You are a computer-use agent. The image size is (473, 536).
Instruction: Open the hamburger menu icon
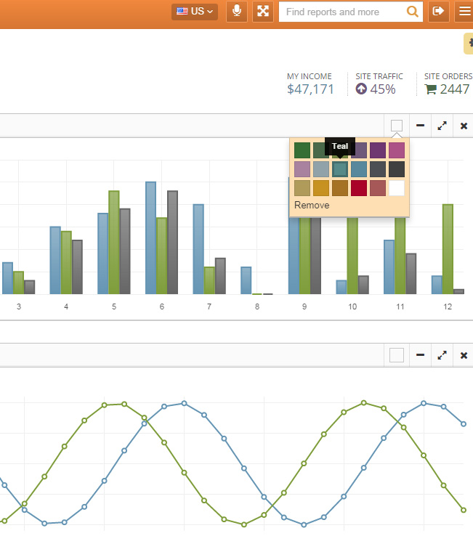[x=464, y=12]
